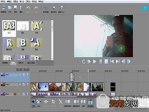149x112 pixels.
Task: Select the Sony logo clip on Video track
Action: tap(113, 87)
